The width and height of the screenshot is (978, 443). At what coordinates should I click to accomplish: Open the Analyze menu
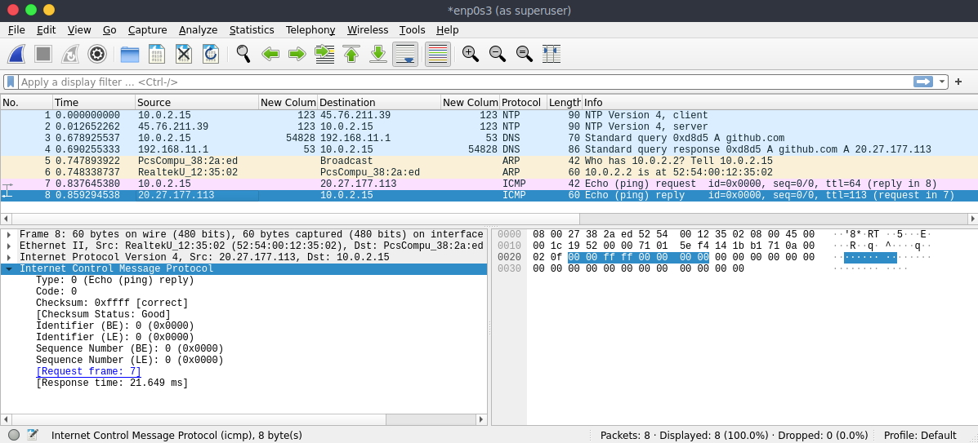click(198, 30)
